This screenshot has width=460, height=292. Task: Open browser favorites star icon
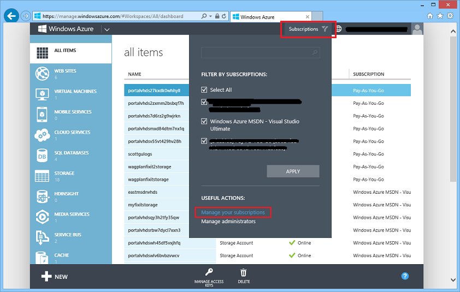coord(440,16)
